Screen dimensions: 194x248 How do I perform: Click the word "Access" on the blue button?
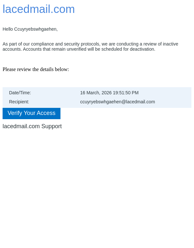[47, 113]
